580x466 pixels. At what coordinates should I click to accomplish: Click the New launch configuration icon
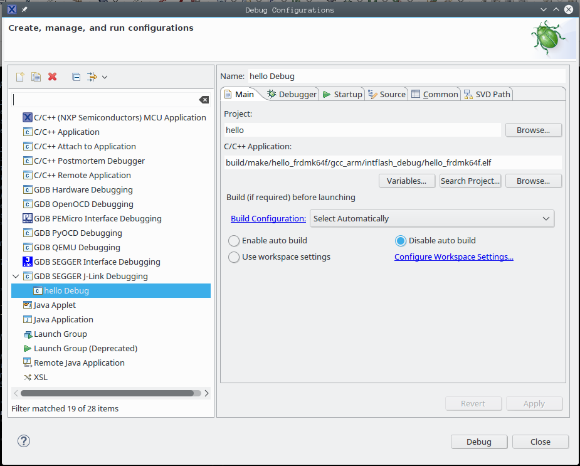click(20, 77)
